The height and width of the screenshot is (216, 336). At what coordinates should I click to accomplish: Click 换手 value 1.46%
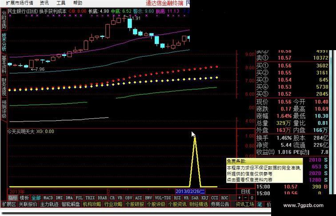(284, 138)
